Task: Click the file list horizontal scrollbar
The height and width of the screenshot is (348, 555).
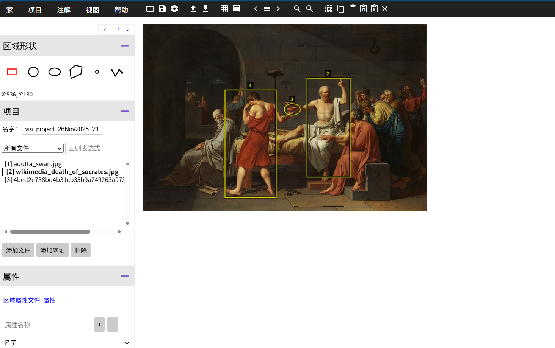Action: point(50,231)
